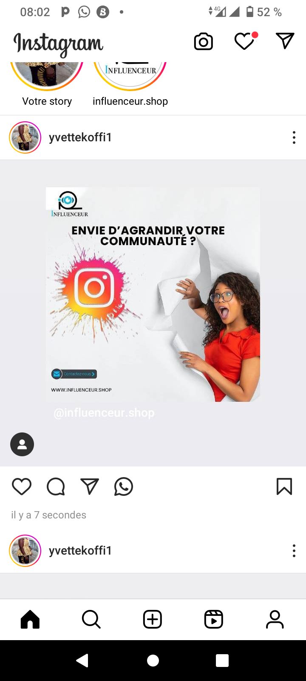Save the post with the bookmark icon
The width and height of the screenshot is (306, 681).
pos(284,486)
